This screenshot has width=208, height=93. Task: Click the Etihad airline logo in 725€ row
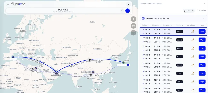(x=192, y=73)
